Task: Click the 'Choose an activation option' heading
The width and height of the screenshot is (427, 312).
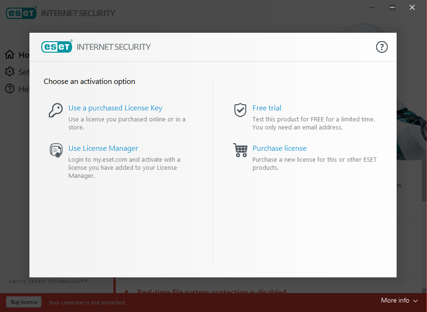Action: (x=89, y=82)
